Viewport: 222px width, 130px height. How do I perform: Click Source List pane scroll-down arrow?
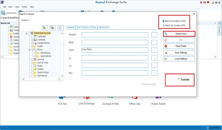tap(215, 57)
